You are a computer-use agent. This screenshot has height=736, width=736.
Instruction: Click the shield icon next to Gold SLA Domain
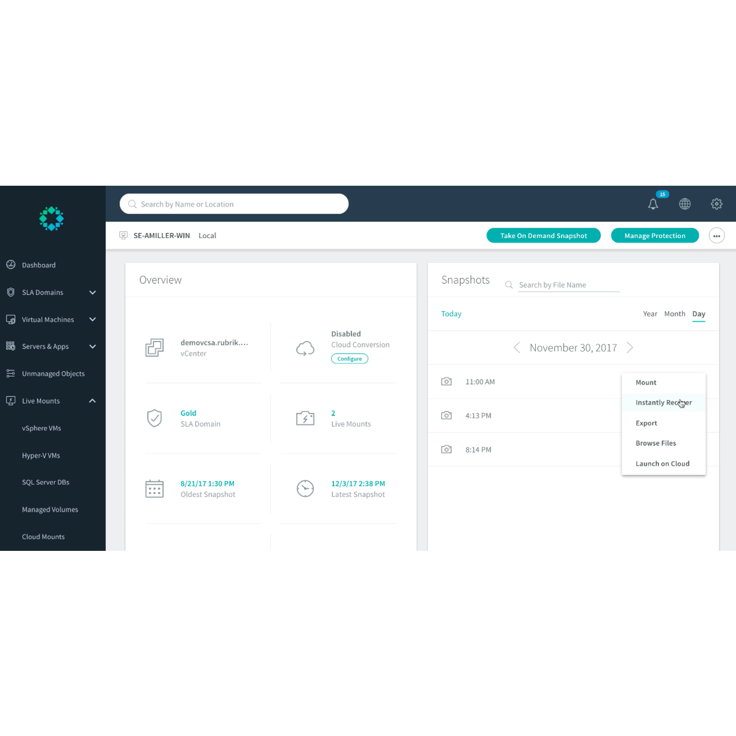154,418
